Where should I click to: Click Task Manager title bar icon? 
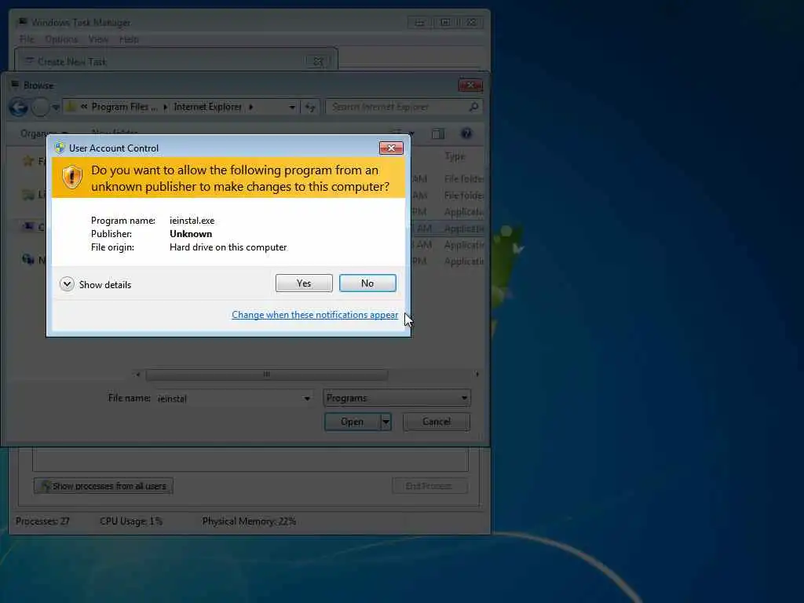[23, 22]
